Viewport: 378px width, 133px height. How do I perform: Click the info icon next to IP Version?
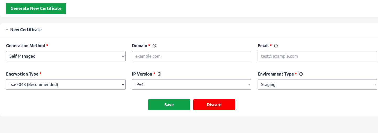(x=159, y=74)
